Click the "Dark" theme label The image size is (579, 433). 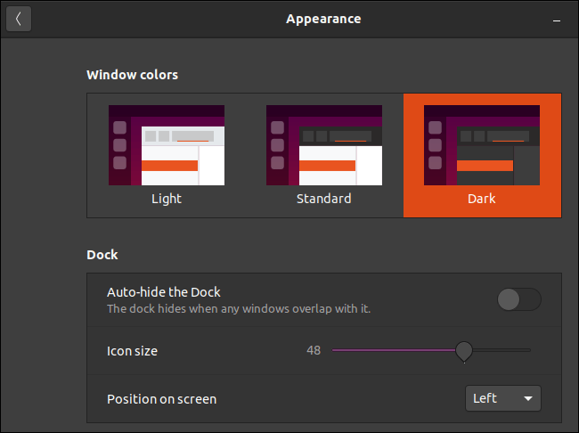(x=482, y=199)
